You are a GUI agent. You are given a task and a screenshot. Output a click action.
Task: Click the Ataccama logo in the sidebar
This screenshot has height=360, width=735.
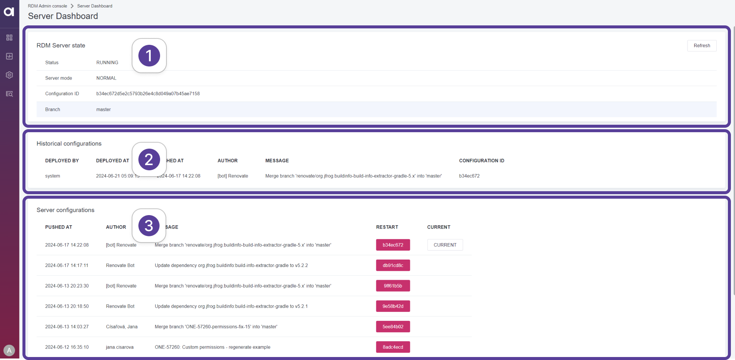tap(9, 12)
